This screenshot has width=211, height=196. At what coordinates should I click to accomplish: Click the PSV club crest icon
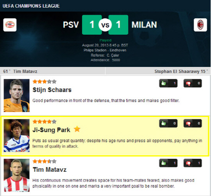[10, 25]
